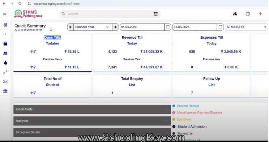
Task: Open the Dues Tills Todates card
Action: coord(52,52)
